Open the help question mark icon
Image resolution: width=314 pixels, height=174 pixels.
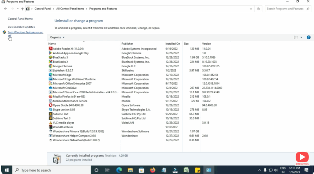308,37
